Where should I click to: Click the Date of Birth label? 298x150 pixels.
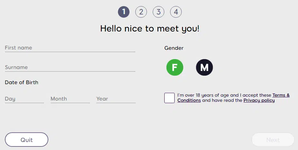22,83
